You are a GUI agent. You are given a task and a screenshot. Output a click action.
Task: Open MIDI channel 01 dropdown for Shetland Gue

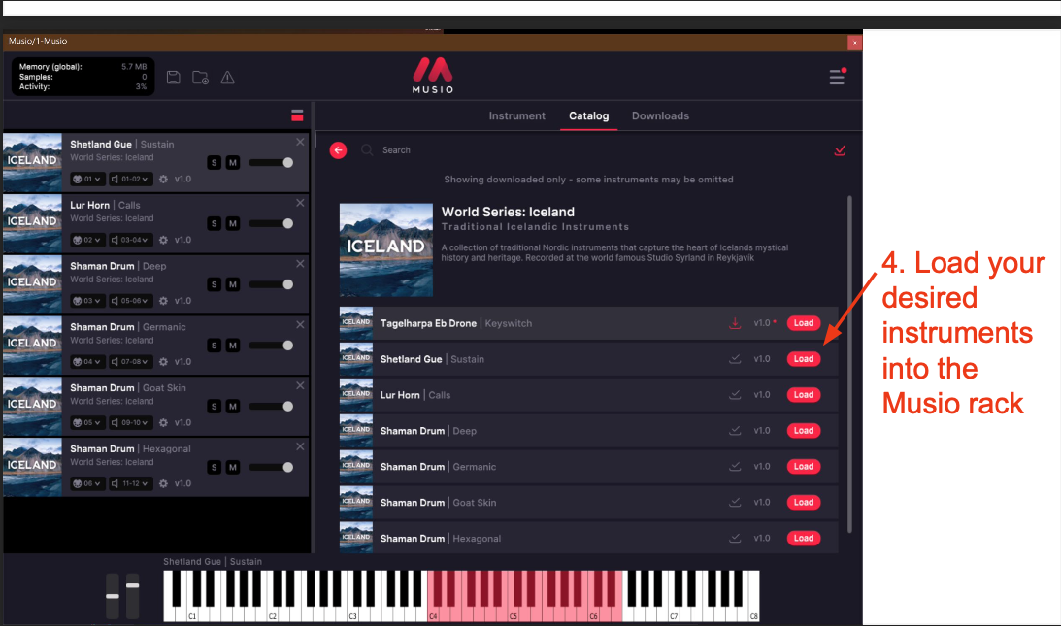[87, 180]
